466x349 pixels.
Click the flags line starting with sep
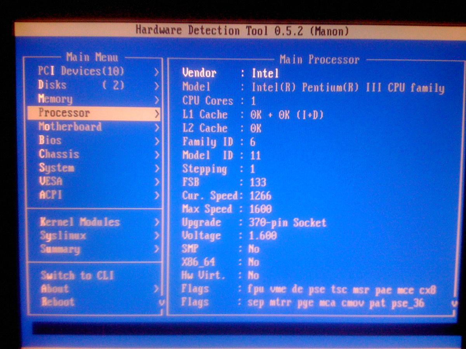pyautogui.click(x=336, y=303)
